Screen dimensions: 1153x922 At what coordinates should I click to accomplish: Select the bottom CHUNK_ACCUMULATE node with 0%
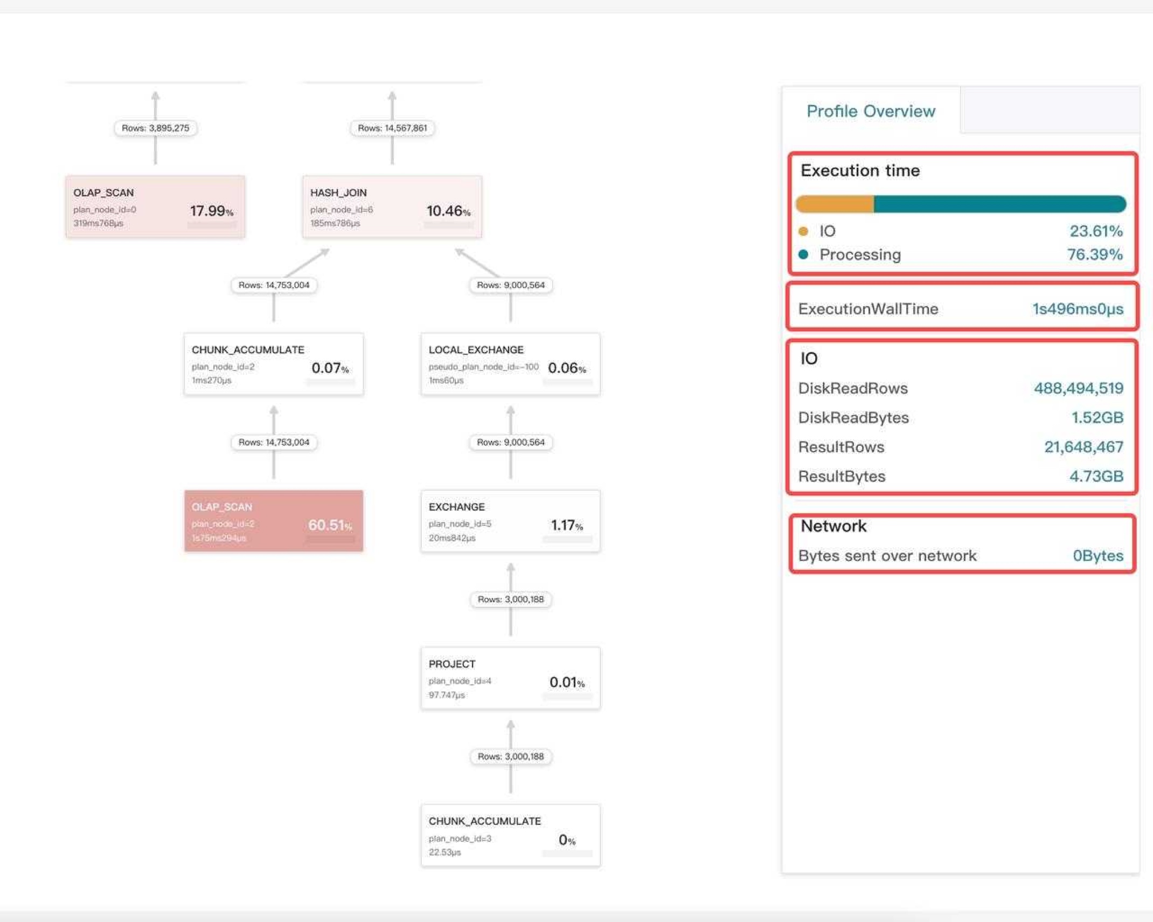510,835
